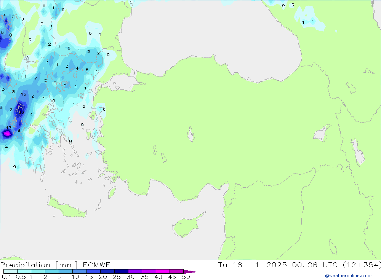381x279 pixels.
Task: Click the '45' legend scale label
Action: pyautogui.click(x=172, y=277)
